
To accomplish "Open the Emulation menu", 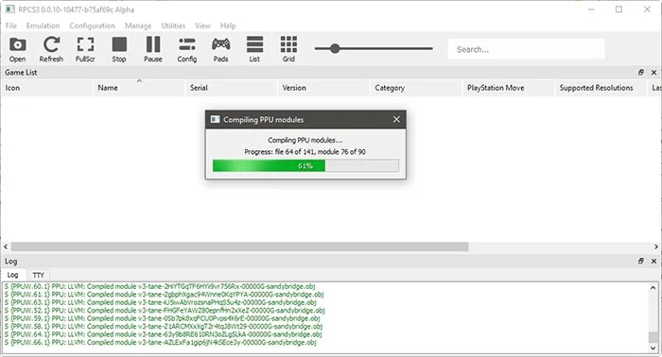I will point(43,25).
